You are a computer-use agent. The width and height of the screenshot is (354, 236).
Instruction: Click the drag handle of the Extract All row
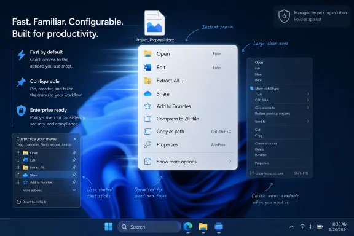click(x=18, y=167)
